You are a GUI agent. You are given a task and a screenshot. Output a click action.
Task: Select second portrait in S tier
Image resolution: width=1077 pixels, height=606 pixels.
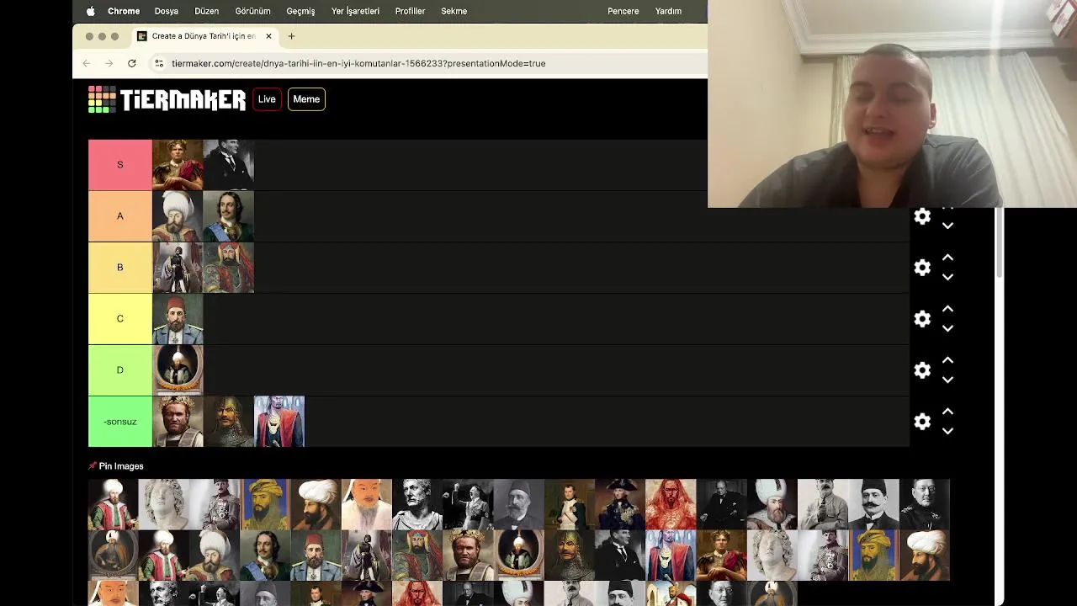coord(228,165)
